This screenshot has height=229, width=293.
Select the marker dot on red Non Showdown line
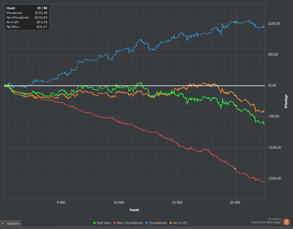tap(235, 169)
